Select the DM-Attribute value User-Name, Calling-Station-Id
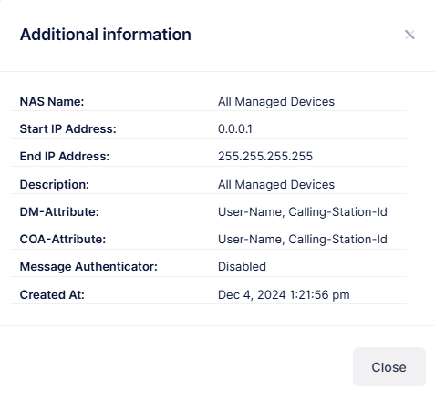Screen dimensions: 435x400 click(303, 211)
